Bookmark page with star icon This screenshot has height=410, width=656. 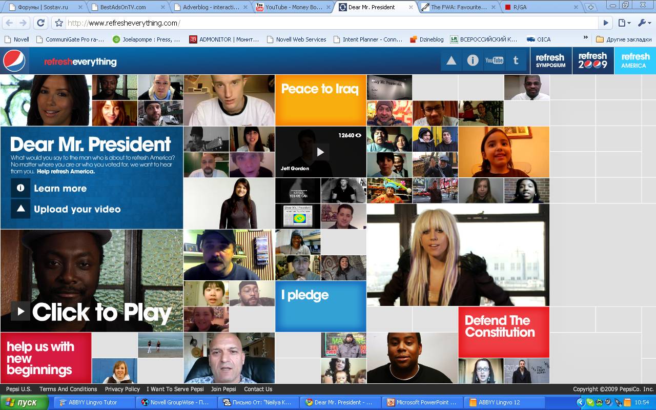(x=59, y=23)
